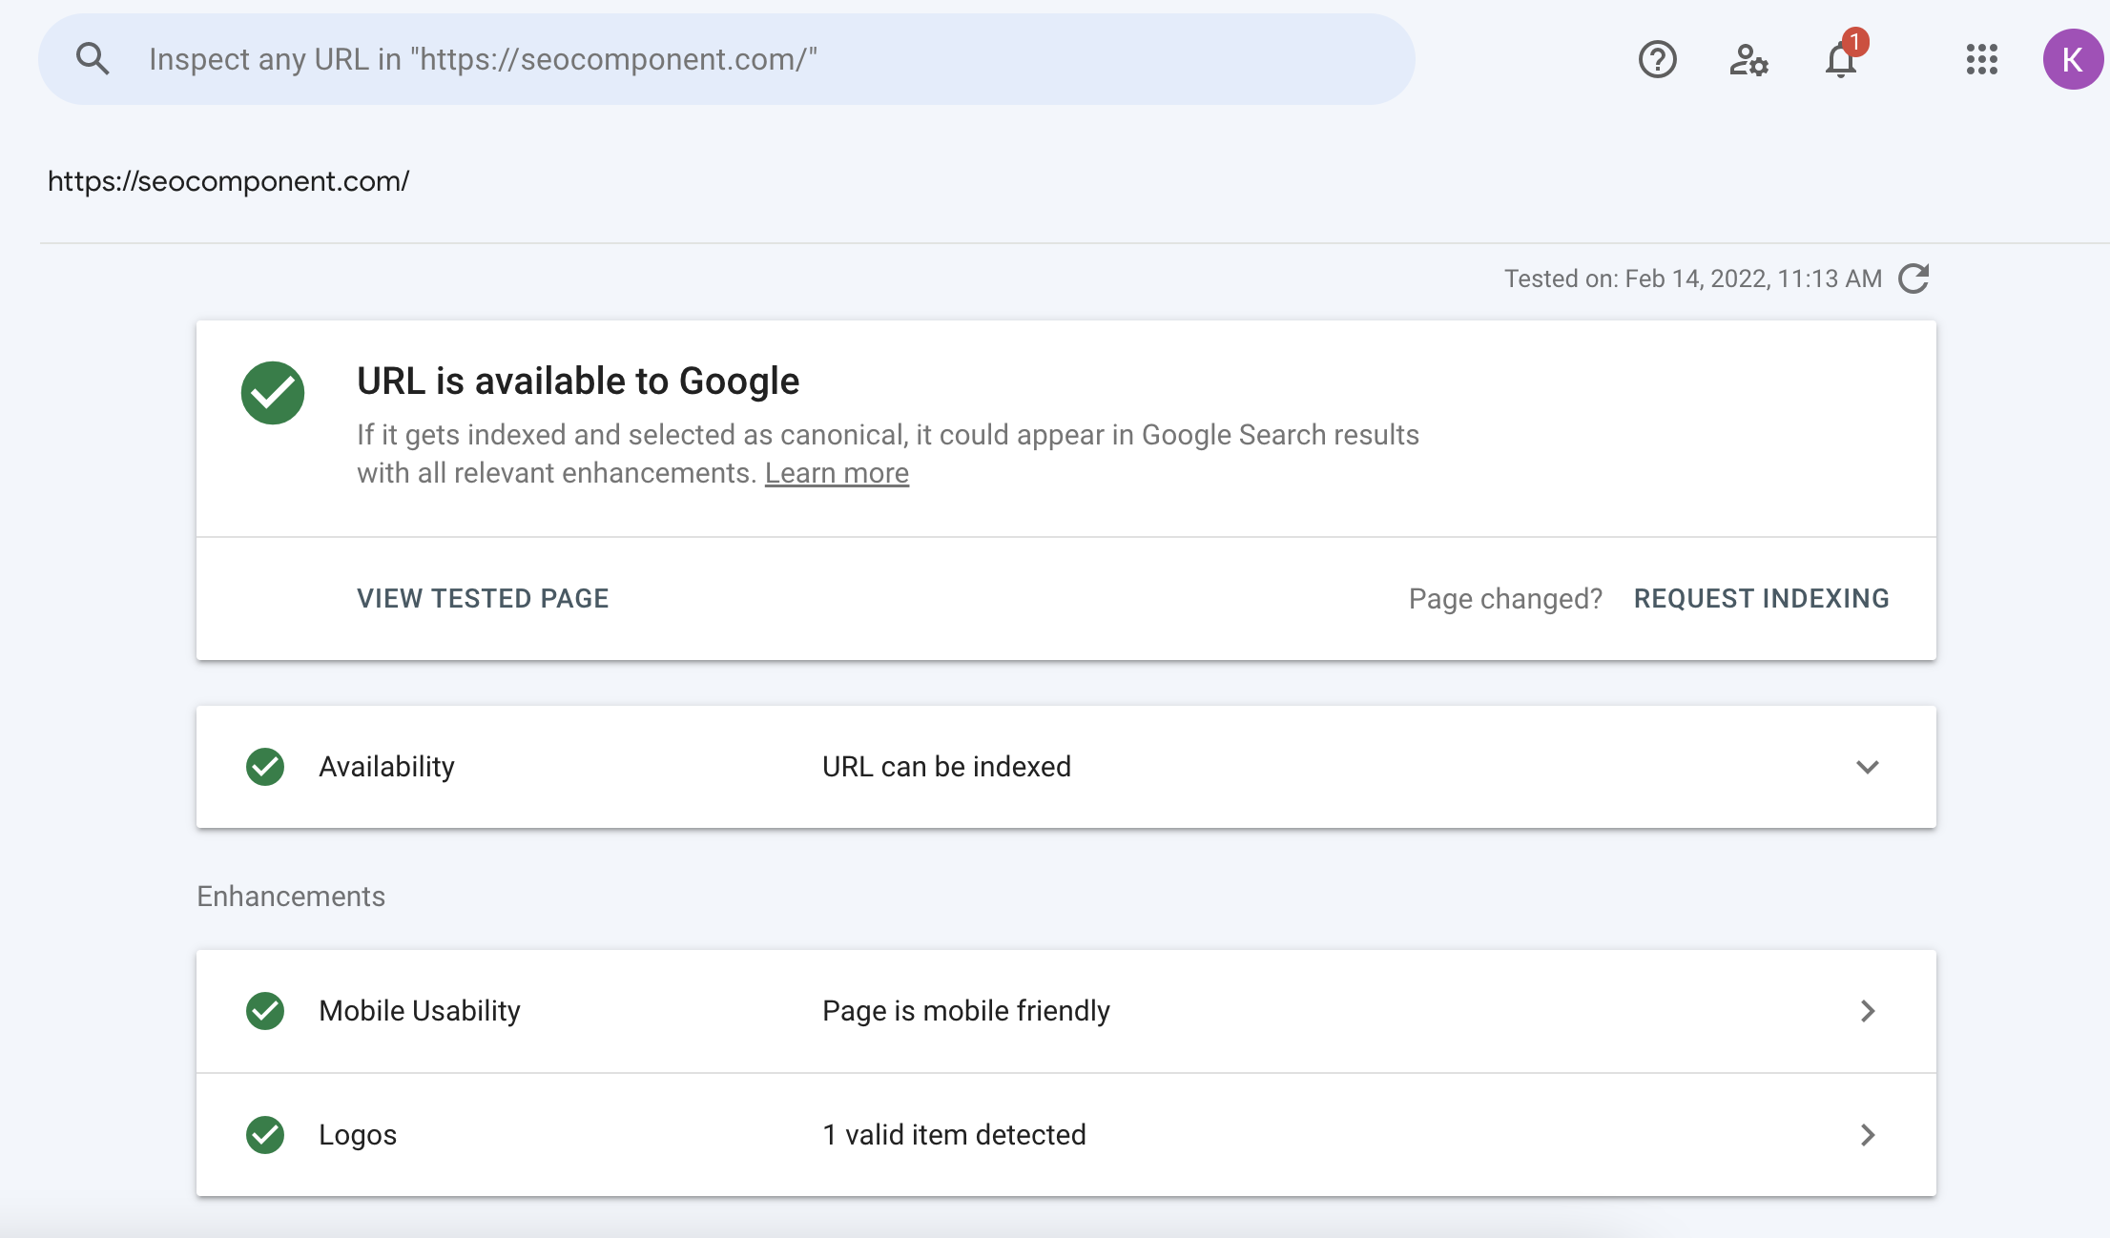Open the K account avatar
Image resolution: width=2110 pixels, height=1238 pixels.
pyautogui.click(x=2073, y=59)
